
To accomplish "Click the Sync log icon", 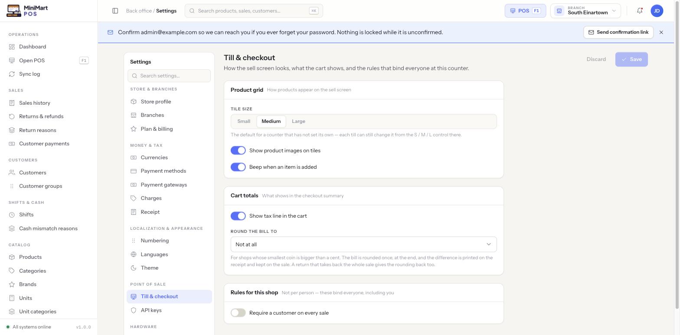I will (x=12, y=74).
